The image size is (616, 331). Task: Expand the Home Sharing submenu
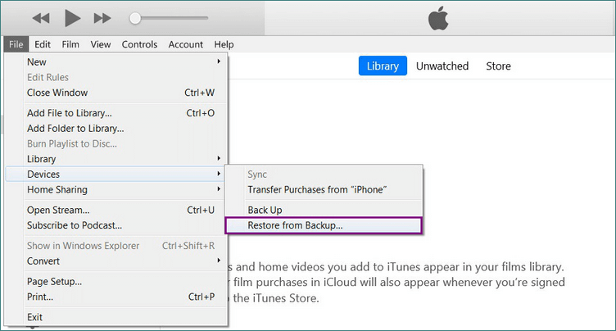[115, 190]
